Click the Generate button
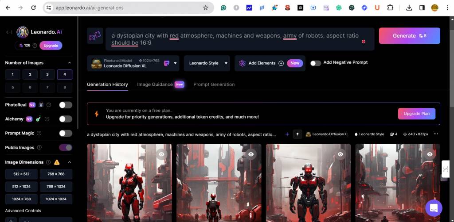 point(409,36)
